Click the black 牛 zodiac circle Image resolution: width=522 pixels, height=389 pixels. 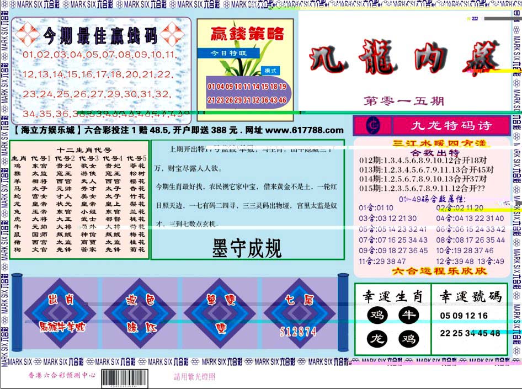point(409,315)
